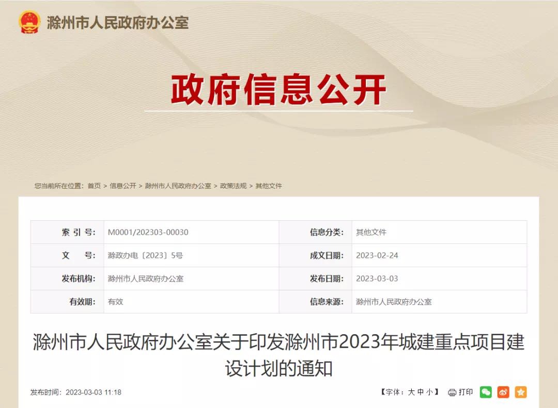Click the 其他文件 category value in table
The width and height of the screenshot is (558, 408).
(371, 233)
